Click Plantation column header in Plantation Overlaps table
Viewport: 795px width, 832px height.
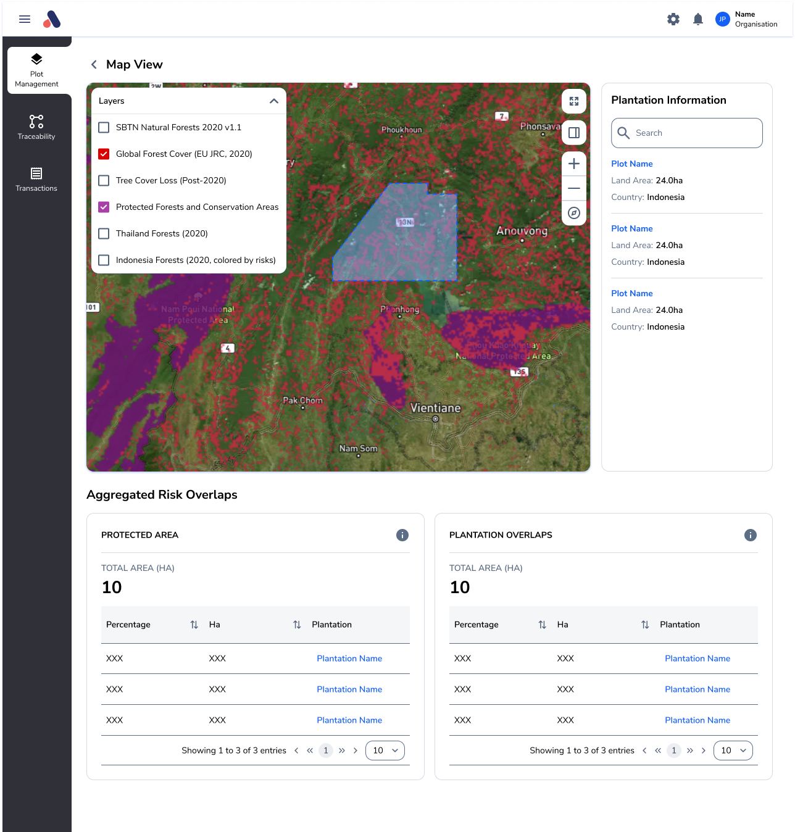point(680,625)
